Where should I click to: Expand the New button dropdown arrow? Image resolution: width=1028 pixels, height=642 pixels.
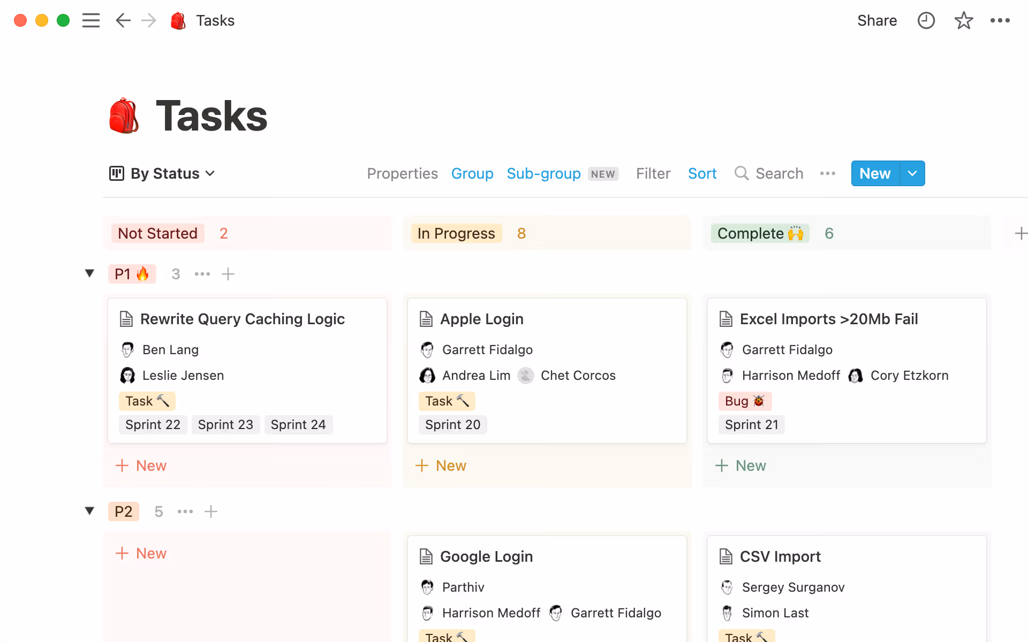[912, 173]
